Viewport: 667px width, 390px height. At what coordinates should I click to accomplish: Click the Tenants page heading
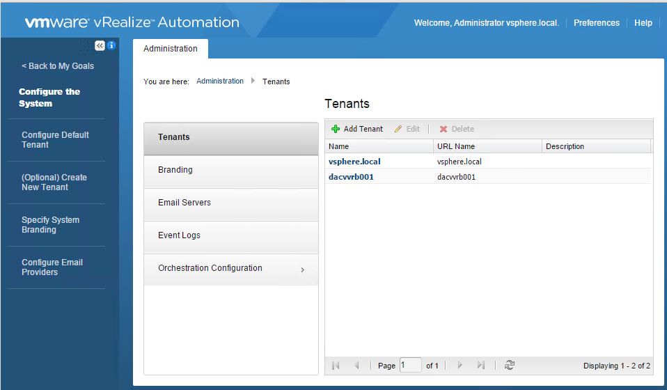click(347, 104)
